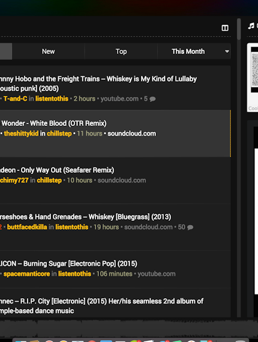Play Only Way Out (Seafarer Remix) track

point(57,170)
